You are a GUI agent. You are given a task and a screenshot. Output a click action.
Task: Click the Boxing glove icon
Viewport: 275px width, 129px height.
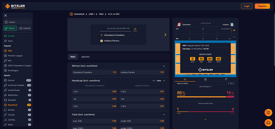(x=5, y=110)
